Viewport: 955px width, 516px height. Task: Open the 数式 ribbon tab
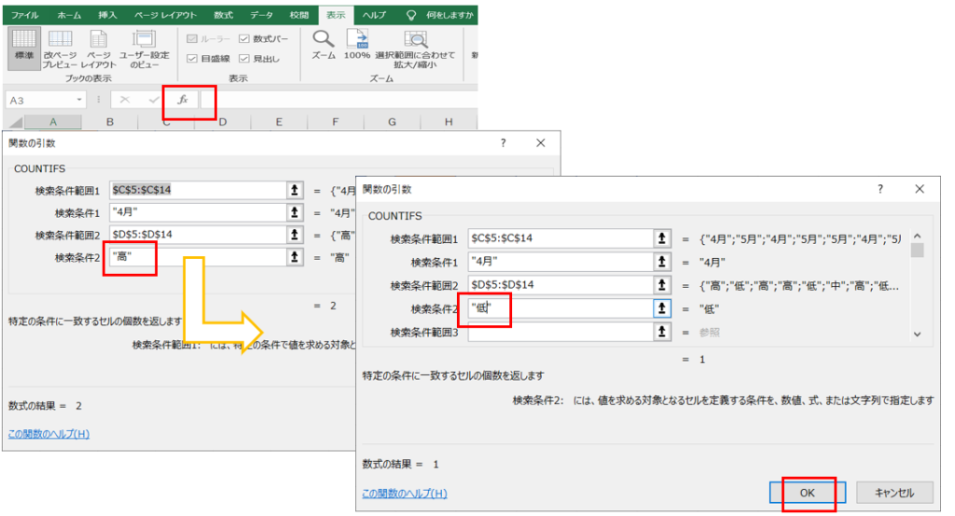point(223,16)
